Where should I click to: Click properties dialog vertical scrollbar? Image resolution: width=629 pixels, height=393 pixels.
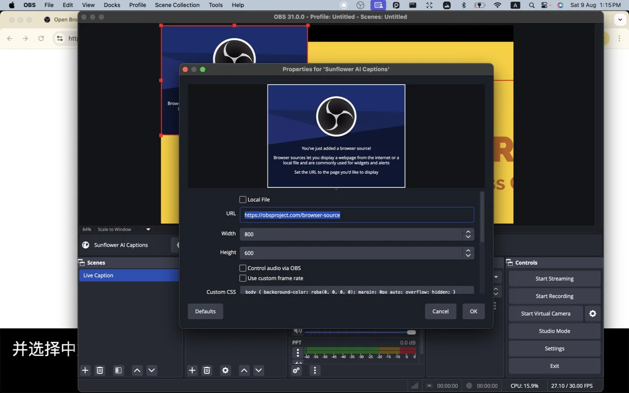pos(482,217)
